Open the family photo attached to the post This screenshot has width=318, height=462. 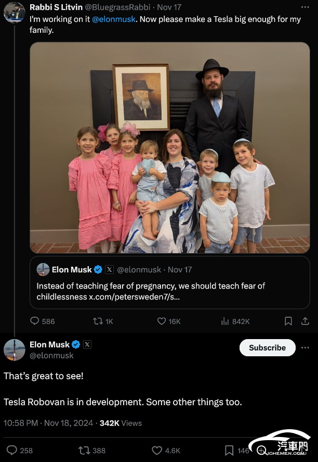click(170, 147)
